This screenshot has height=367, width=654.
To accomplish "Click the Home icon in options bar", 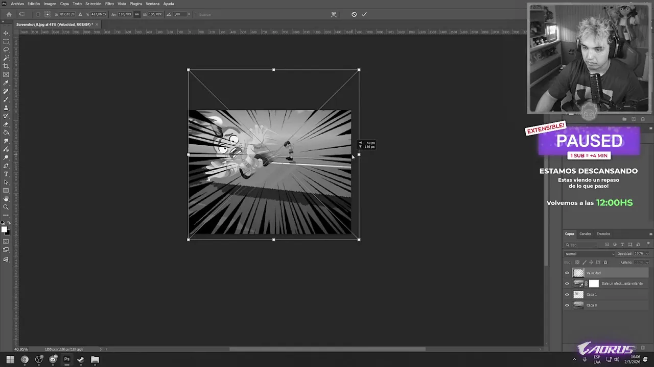I will [x=9, y=14].
